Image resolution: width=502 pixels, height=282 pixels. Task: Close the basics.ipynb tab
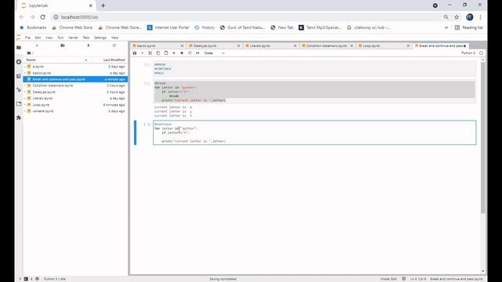[182, 46]
